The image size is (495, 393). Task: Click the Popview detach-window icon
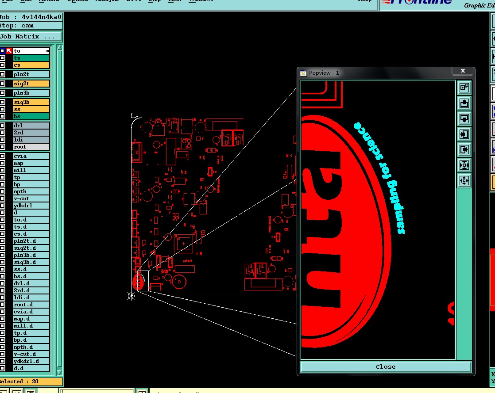click(464, 88)
